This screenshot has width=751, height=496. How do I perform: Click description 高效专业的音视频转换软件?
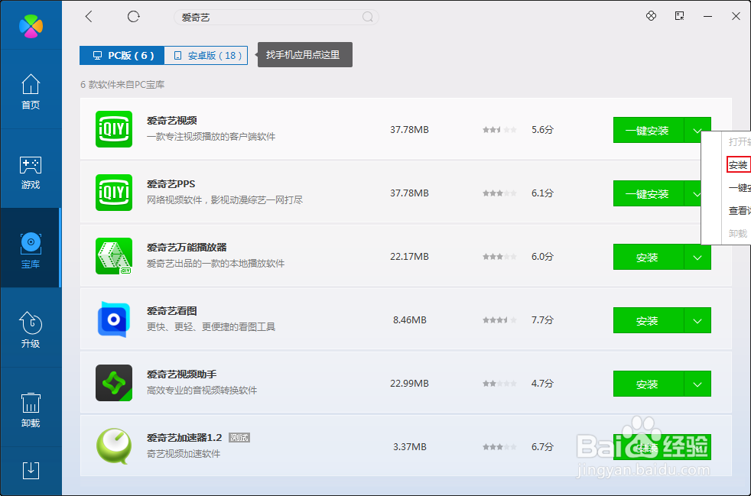(x=202, y=391)
